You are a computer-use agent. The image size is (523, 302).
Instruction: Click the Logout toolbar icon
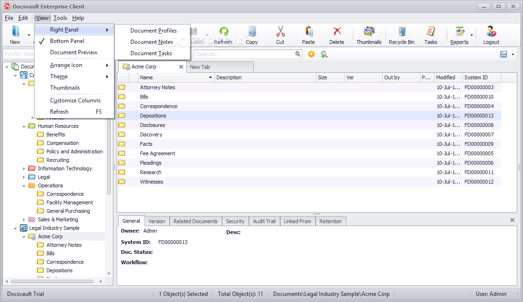coord(491,31)
